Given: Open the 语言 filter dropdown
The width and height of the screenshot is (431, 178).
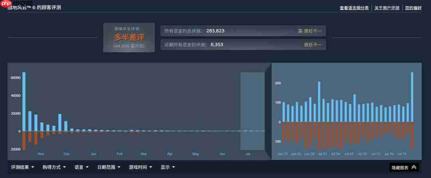Looking at the screenshot, I should point(81,167).
